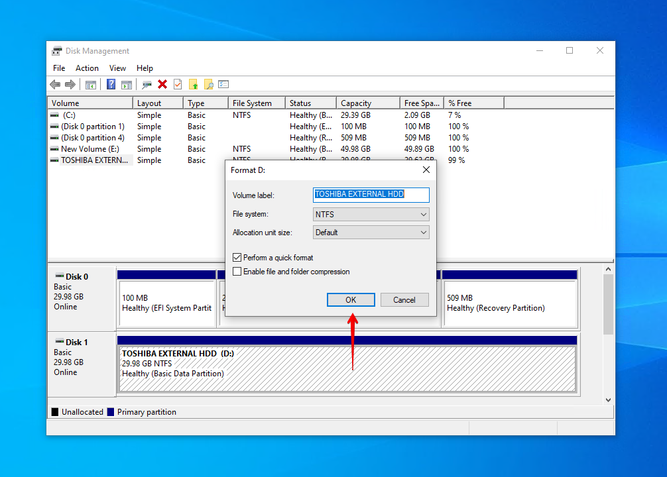Sort by Type column header
The width and height of the screenshot is (667, 477).
[206, 103]
